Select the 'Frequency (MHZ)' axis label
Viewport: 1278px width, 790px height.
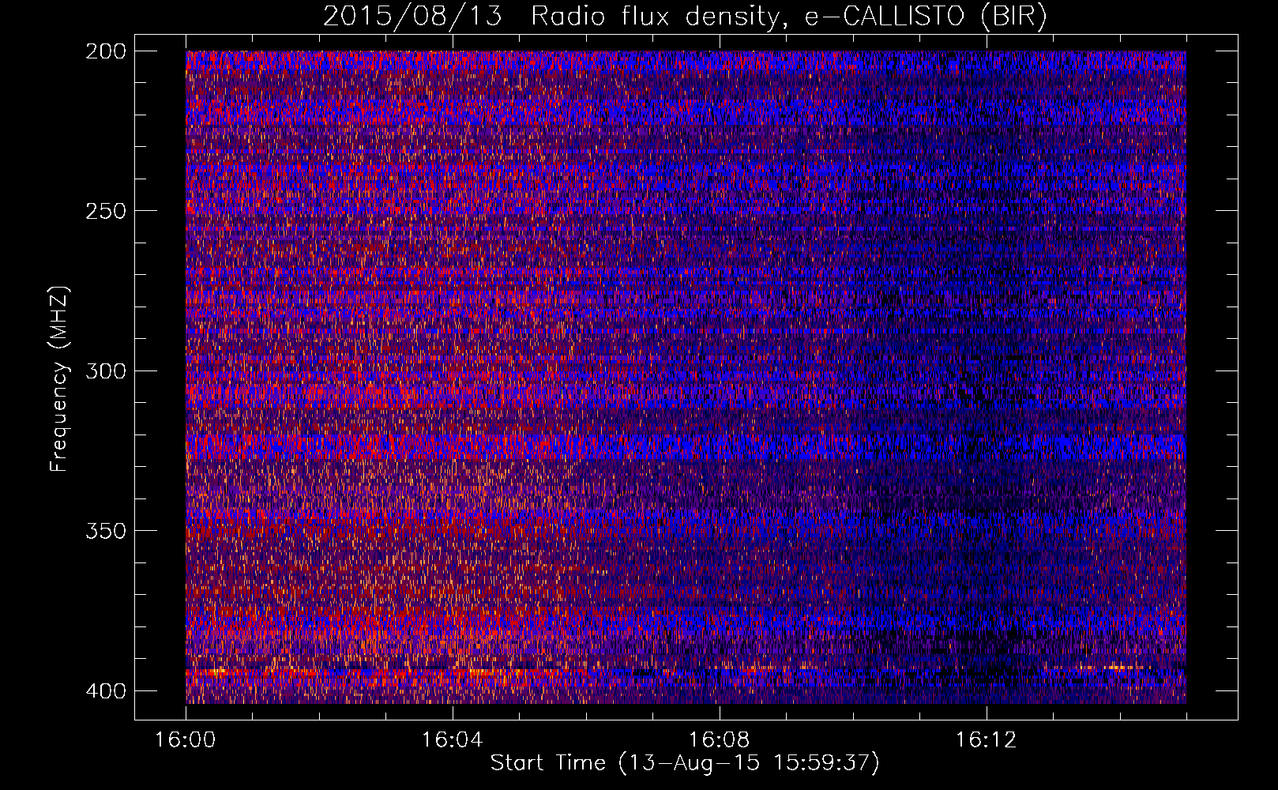60,378
